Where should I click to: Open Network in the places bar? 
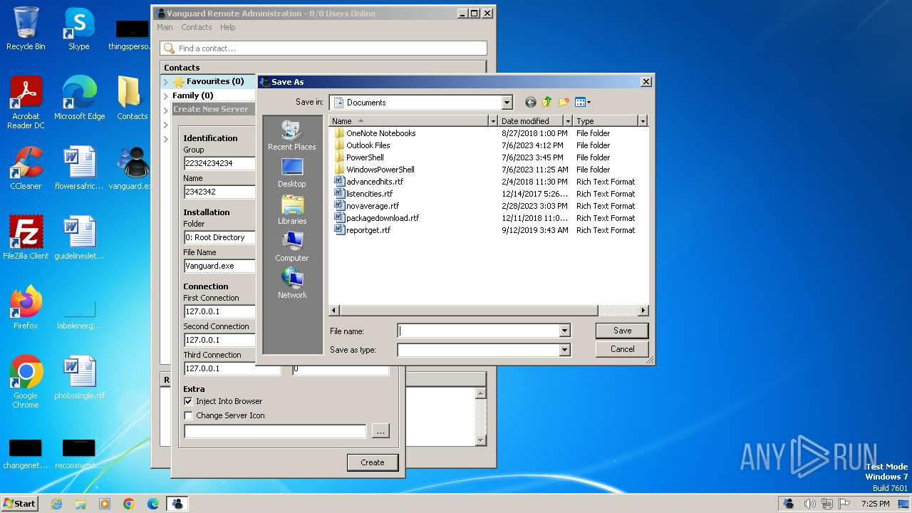coord(292,284)
